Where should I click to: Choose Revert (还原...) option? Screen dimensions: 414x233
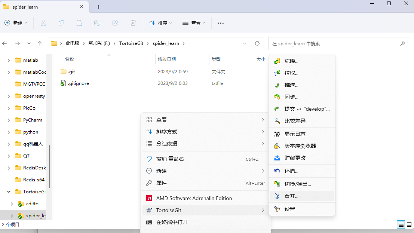302,171
